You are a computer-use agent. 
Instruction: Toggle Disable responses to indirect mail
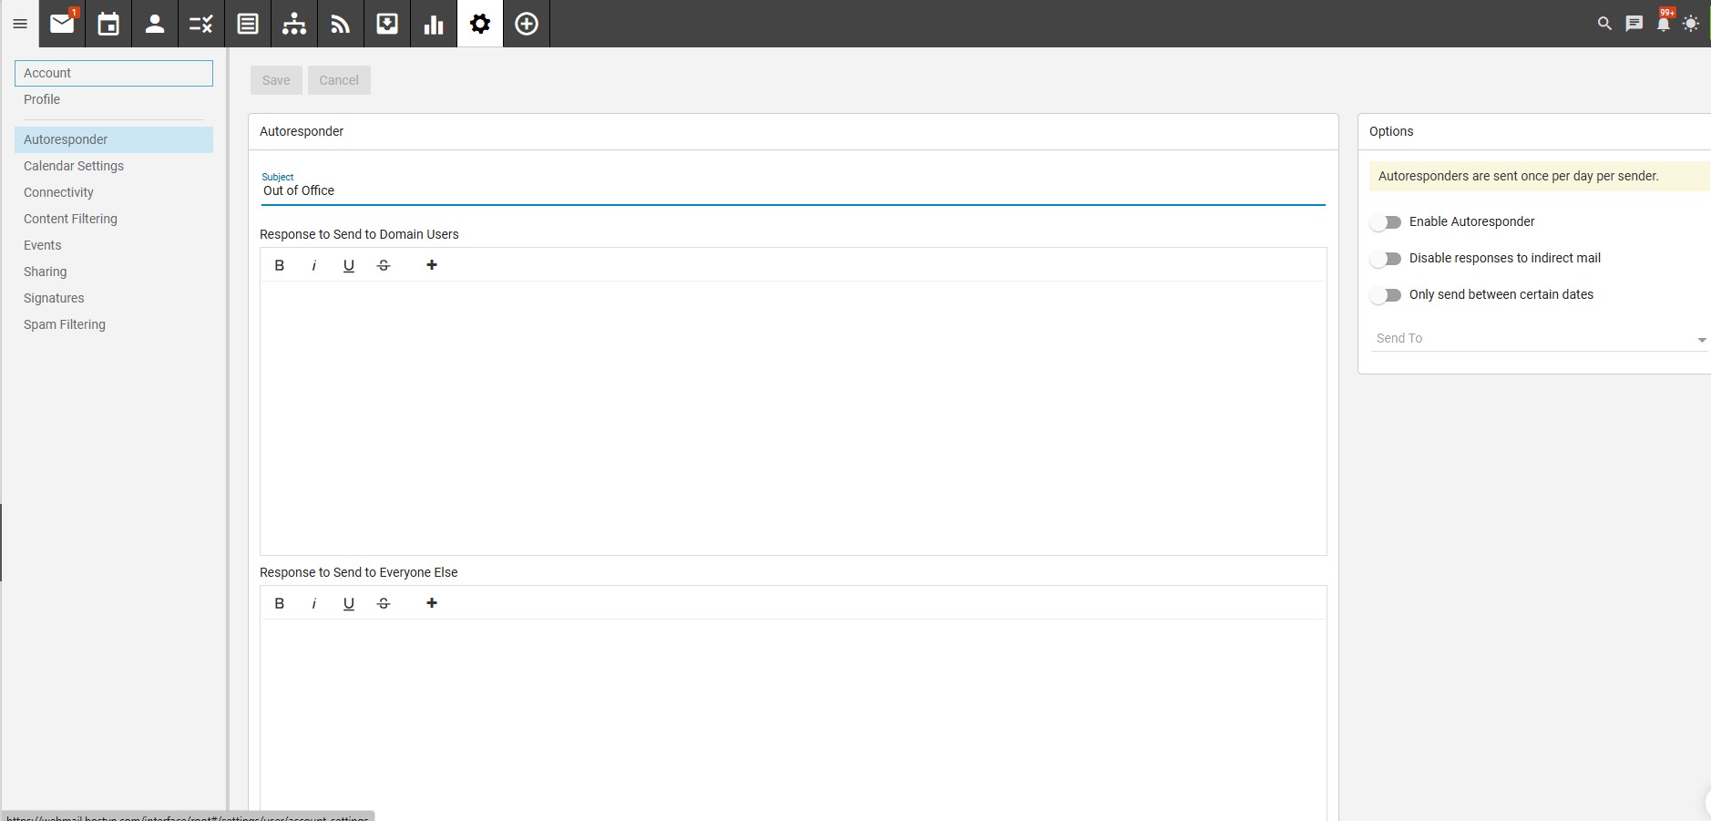tap(1386, 259)
